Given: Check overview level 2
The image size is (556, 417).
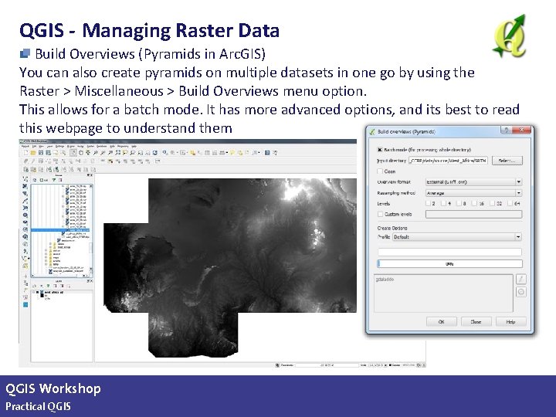Looking at the screenshot, I should click(x=428, y=204).
